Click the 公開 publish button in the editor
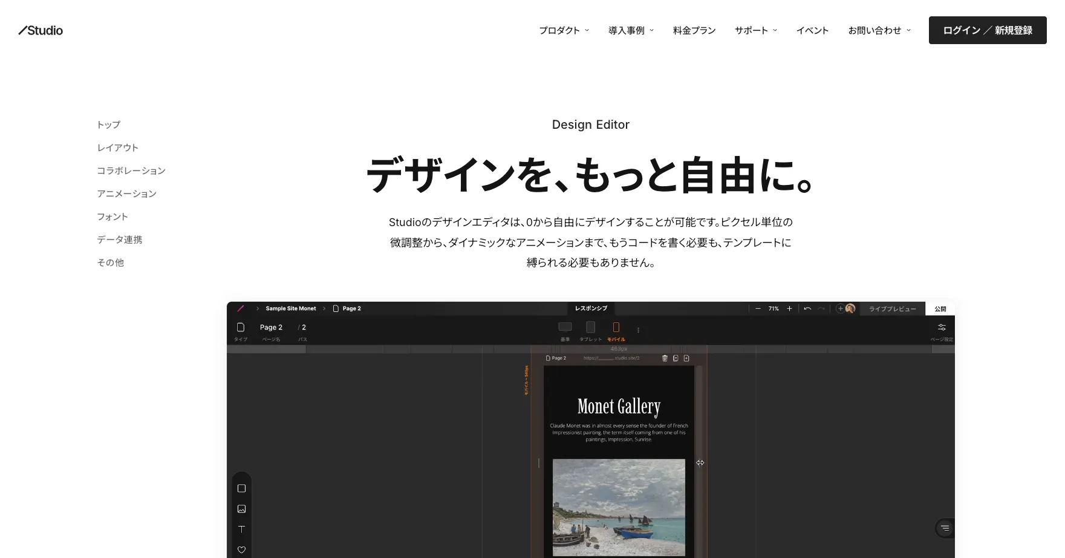 click(x=940, y=308)
